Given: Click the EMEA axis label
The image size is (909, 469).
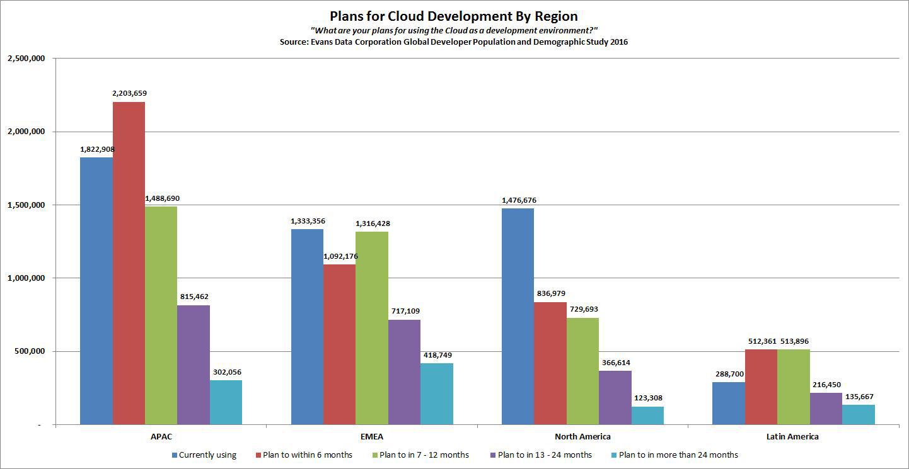Looking at the screenshot, I should pos(372,436).
